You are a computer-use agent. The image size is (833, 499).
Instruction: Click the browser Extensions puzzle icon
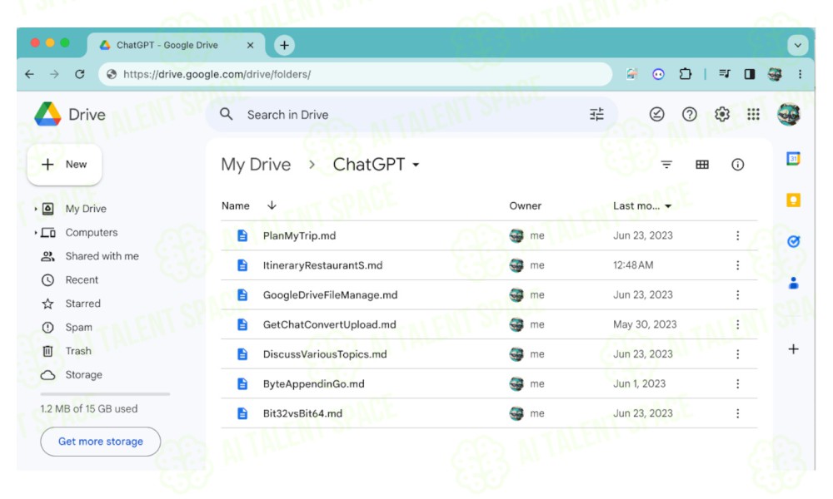coord(686,74)
